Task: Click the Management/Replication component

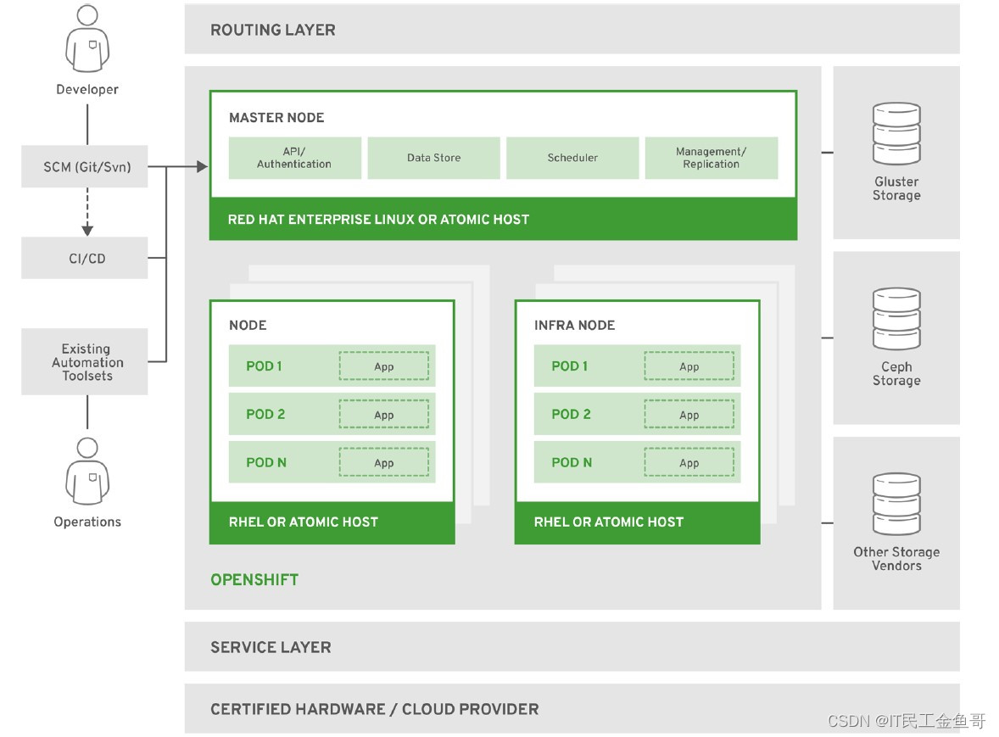Action: coord(712,158)
